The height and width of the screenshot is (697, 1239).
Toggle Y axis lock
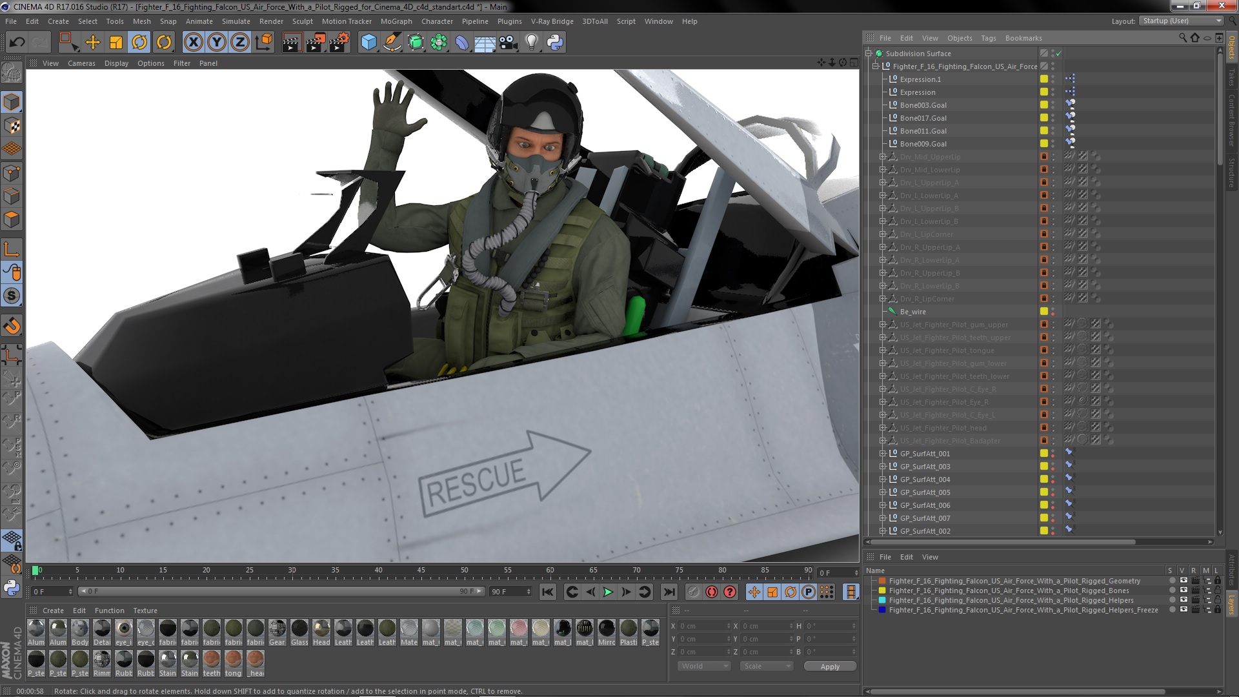tap(217, 43)
